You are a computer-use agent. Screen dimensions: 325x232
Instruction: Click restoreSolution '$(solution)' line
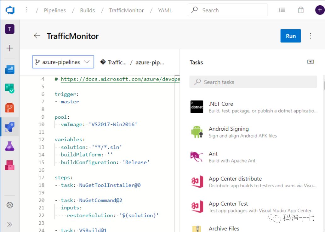click(x=112, y=215)
